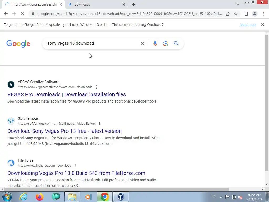This screenshot has height=202, width=269.
Task: Close the Google search tab
Action: pyautogui.click(x=61, y=5)
